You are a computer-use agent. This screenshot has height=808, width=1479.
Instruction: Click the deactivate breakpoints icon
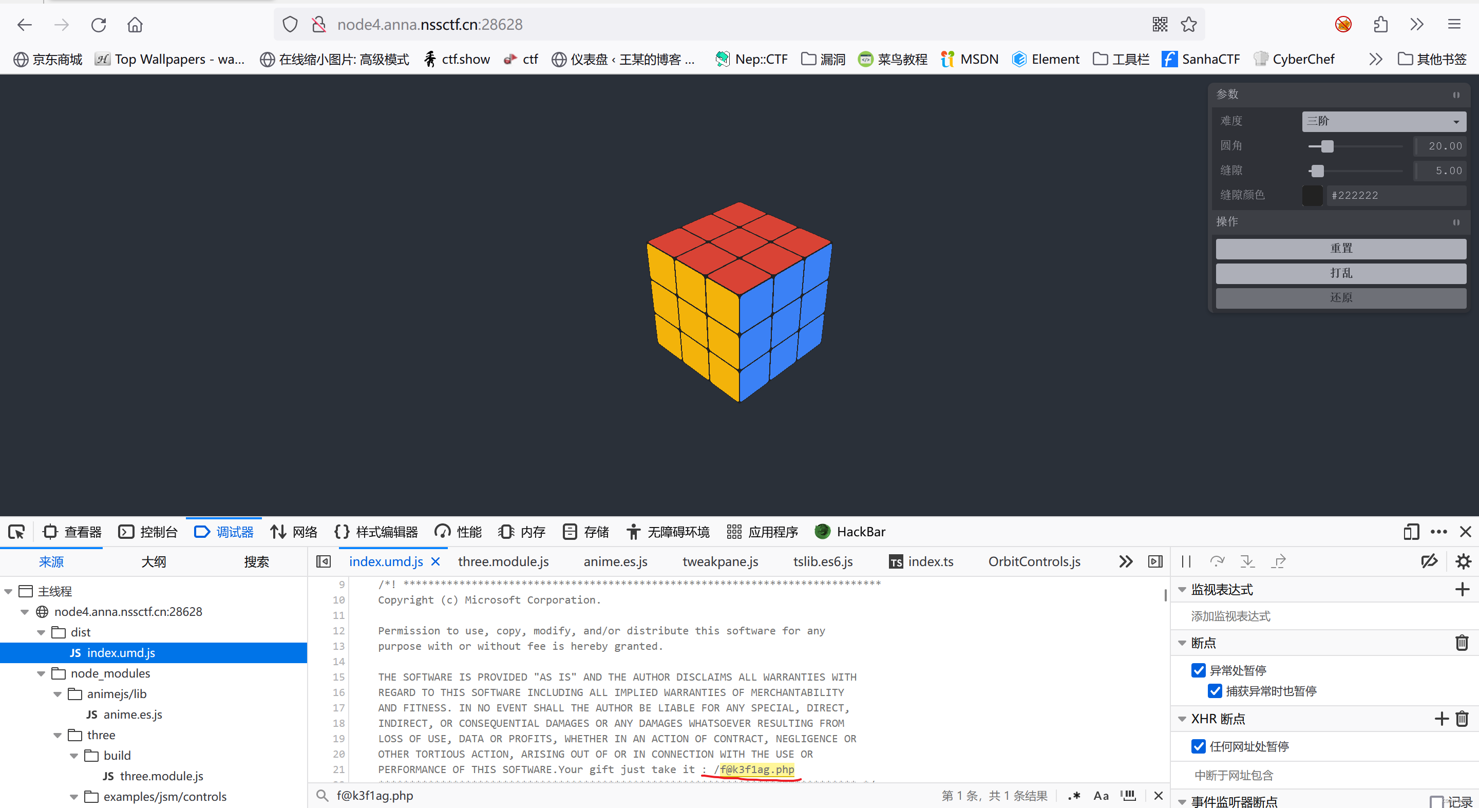pos(1429,561)
